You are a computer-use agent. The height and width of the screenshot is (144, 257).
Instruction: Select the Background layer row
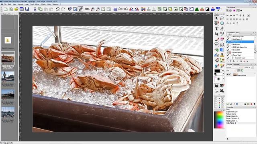[x=241, y=75]
